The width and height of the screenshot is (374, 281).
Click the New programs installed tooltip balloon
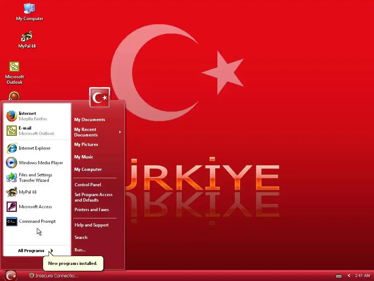point(73,263)
